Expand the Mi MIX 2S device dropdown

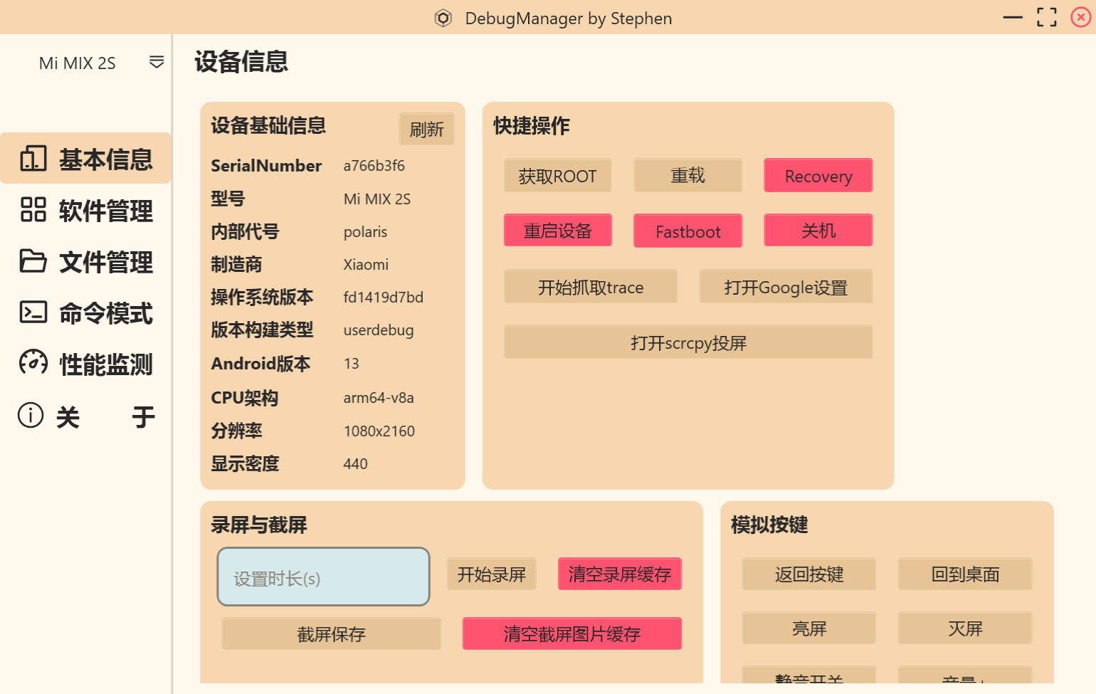(x=157, y=63)
